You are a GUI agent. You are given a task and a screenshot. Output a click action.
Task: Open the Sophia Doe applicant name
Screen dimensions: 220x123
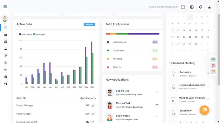122,91
